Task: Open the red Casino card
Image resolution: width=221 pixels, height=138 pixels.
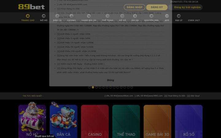Action: 95,121
